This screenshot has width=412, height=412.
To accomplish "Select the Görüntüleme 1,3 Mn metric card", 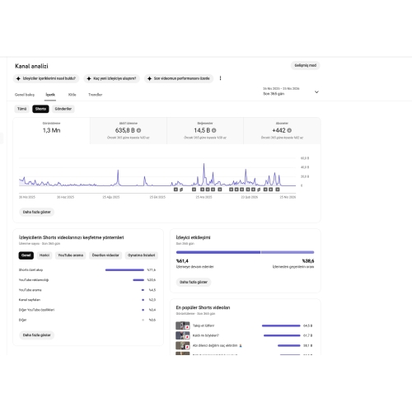I will point(51,131).
